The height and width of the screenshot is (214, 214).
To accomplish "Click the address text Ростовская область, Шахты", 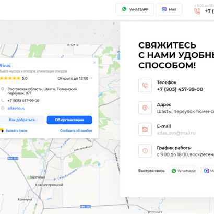I will pyautogui.click(x=42, y=91).
